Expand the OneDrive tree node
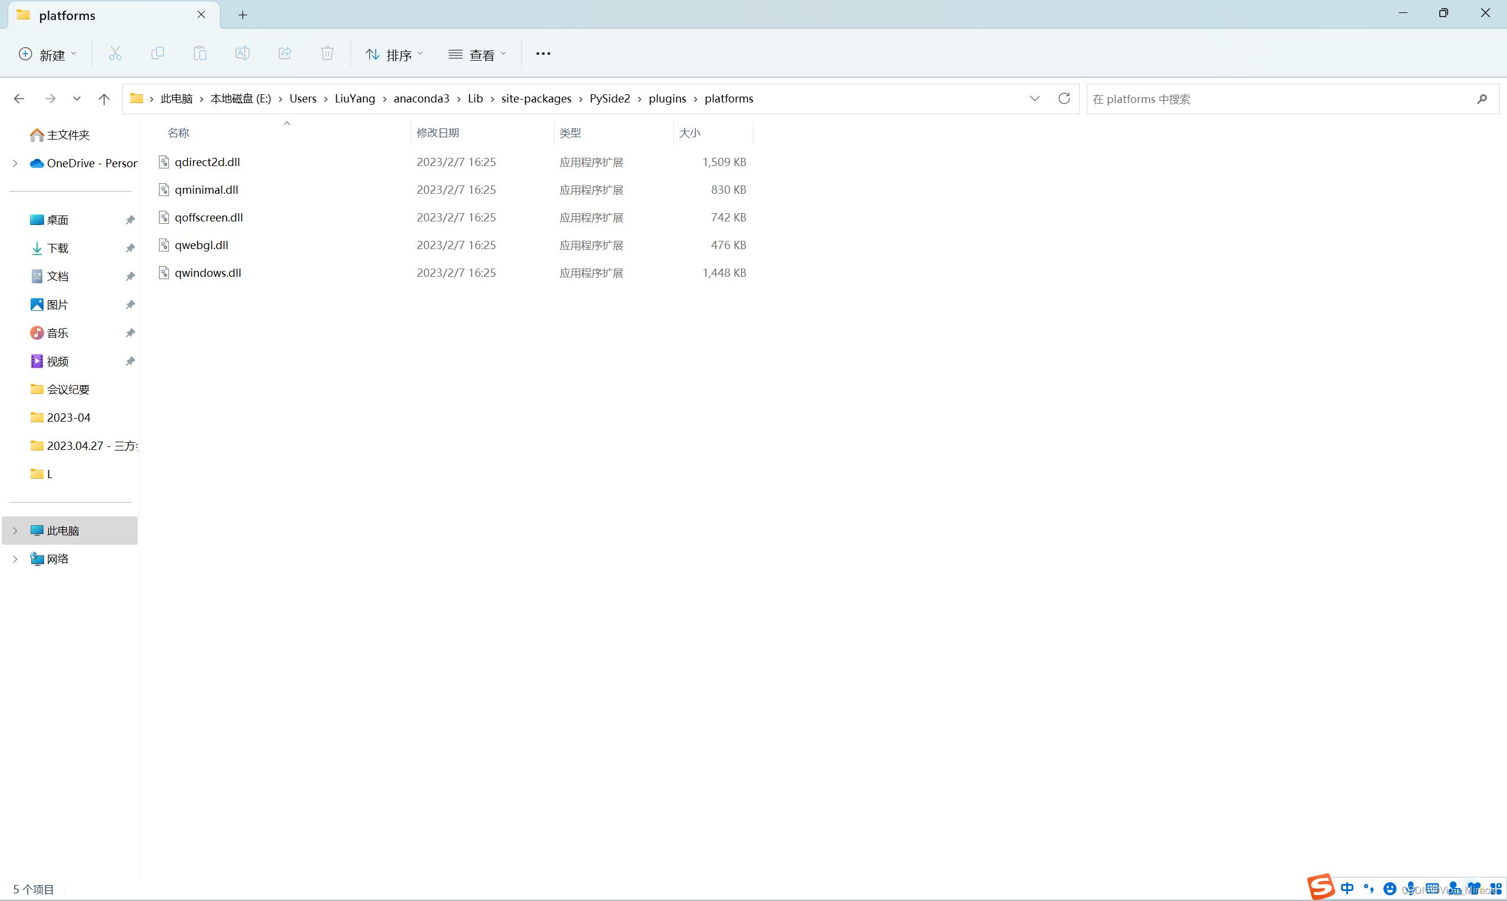 [x=15, y=163]
